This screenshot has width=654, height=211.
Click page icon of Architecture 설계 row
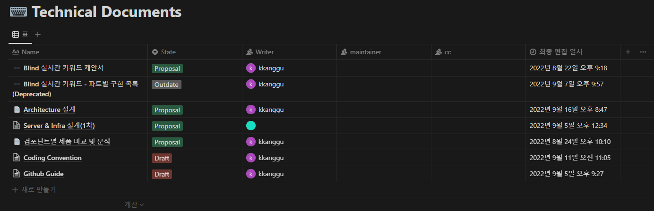(x=17, y=110)
